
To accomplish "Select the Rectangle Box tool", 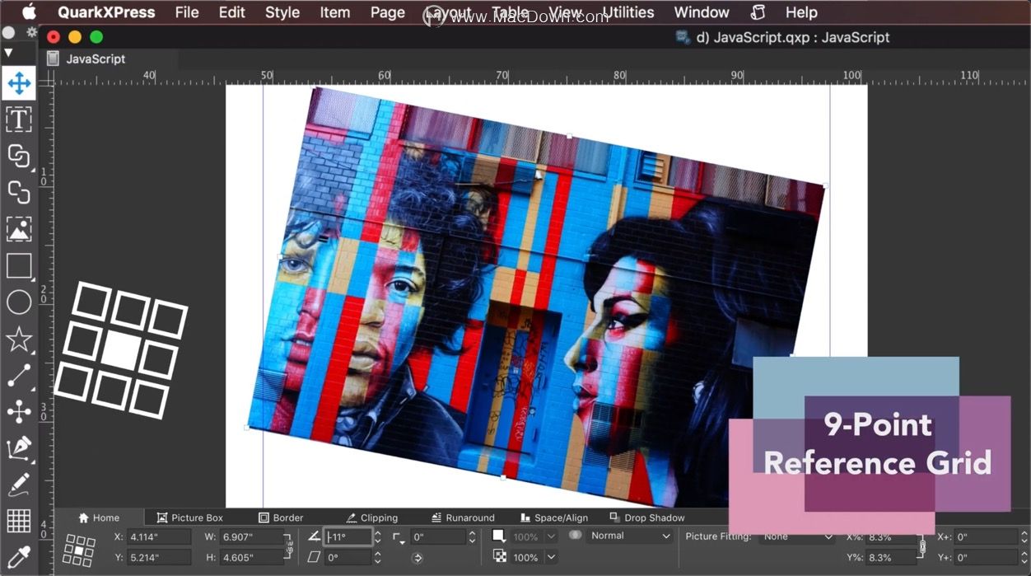I will tap(19, 265).
